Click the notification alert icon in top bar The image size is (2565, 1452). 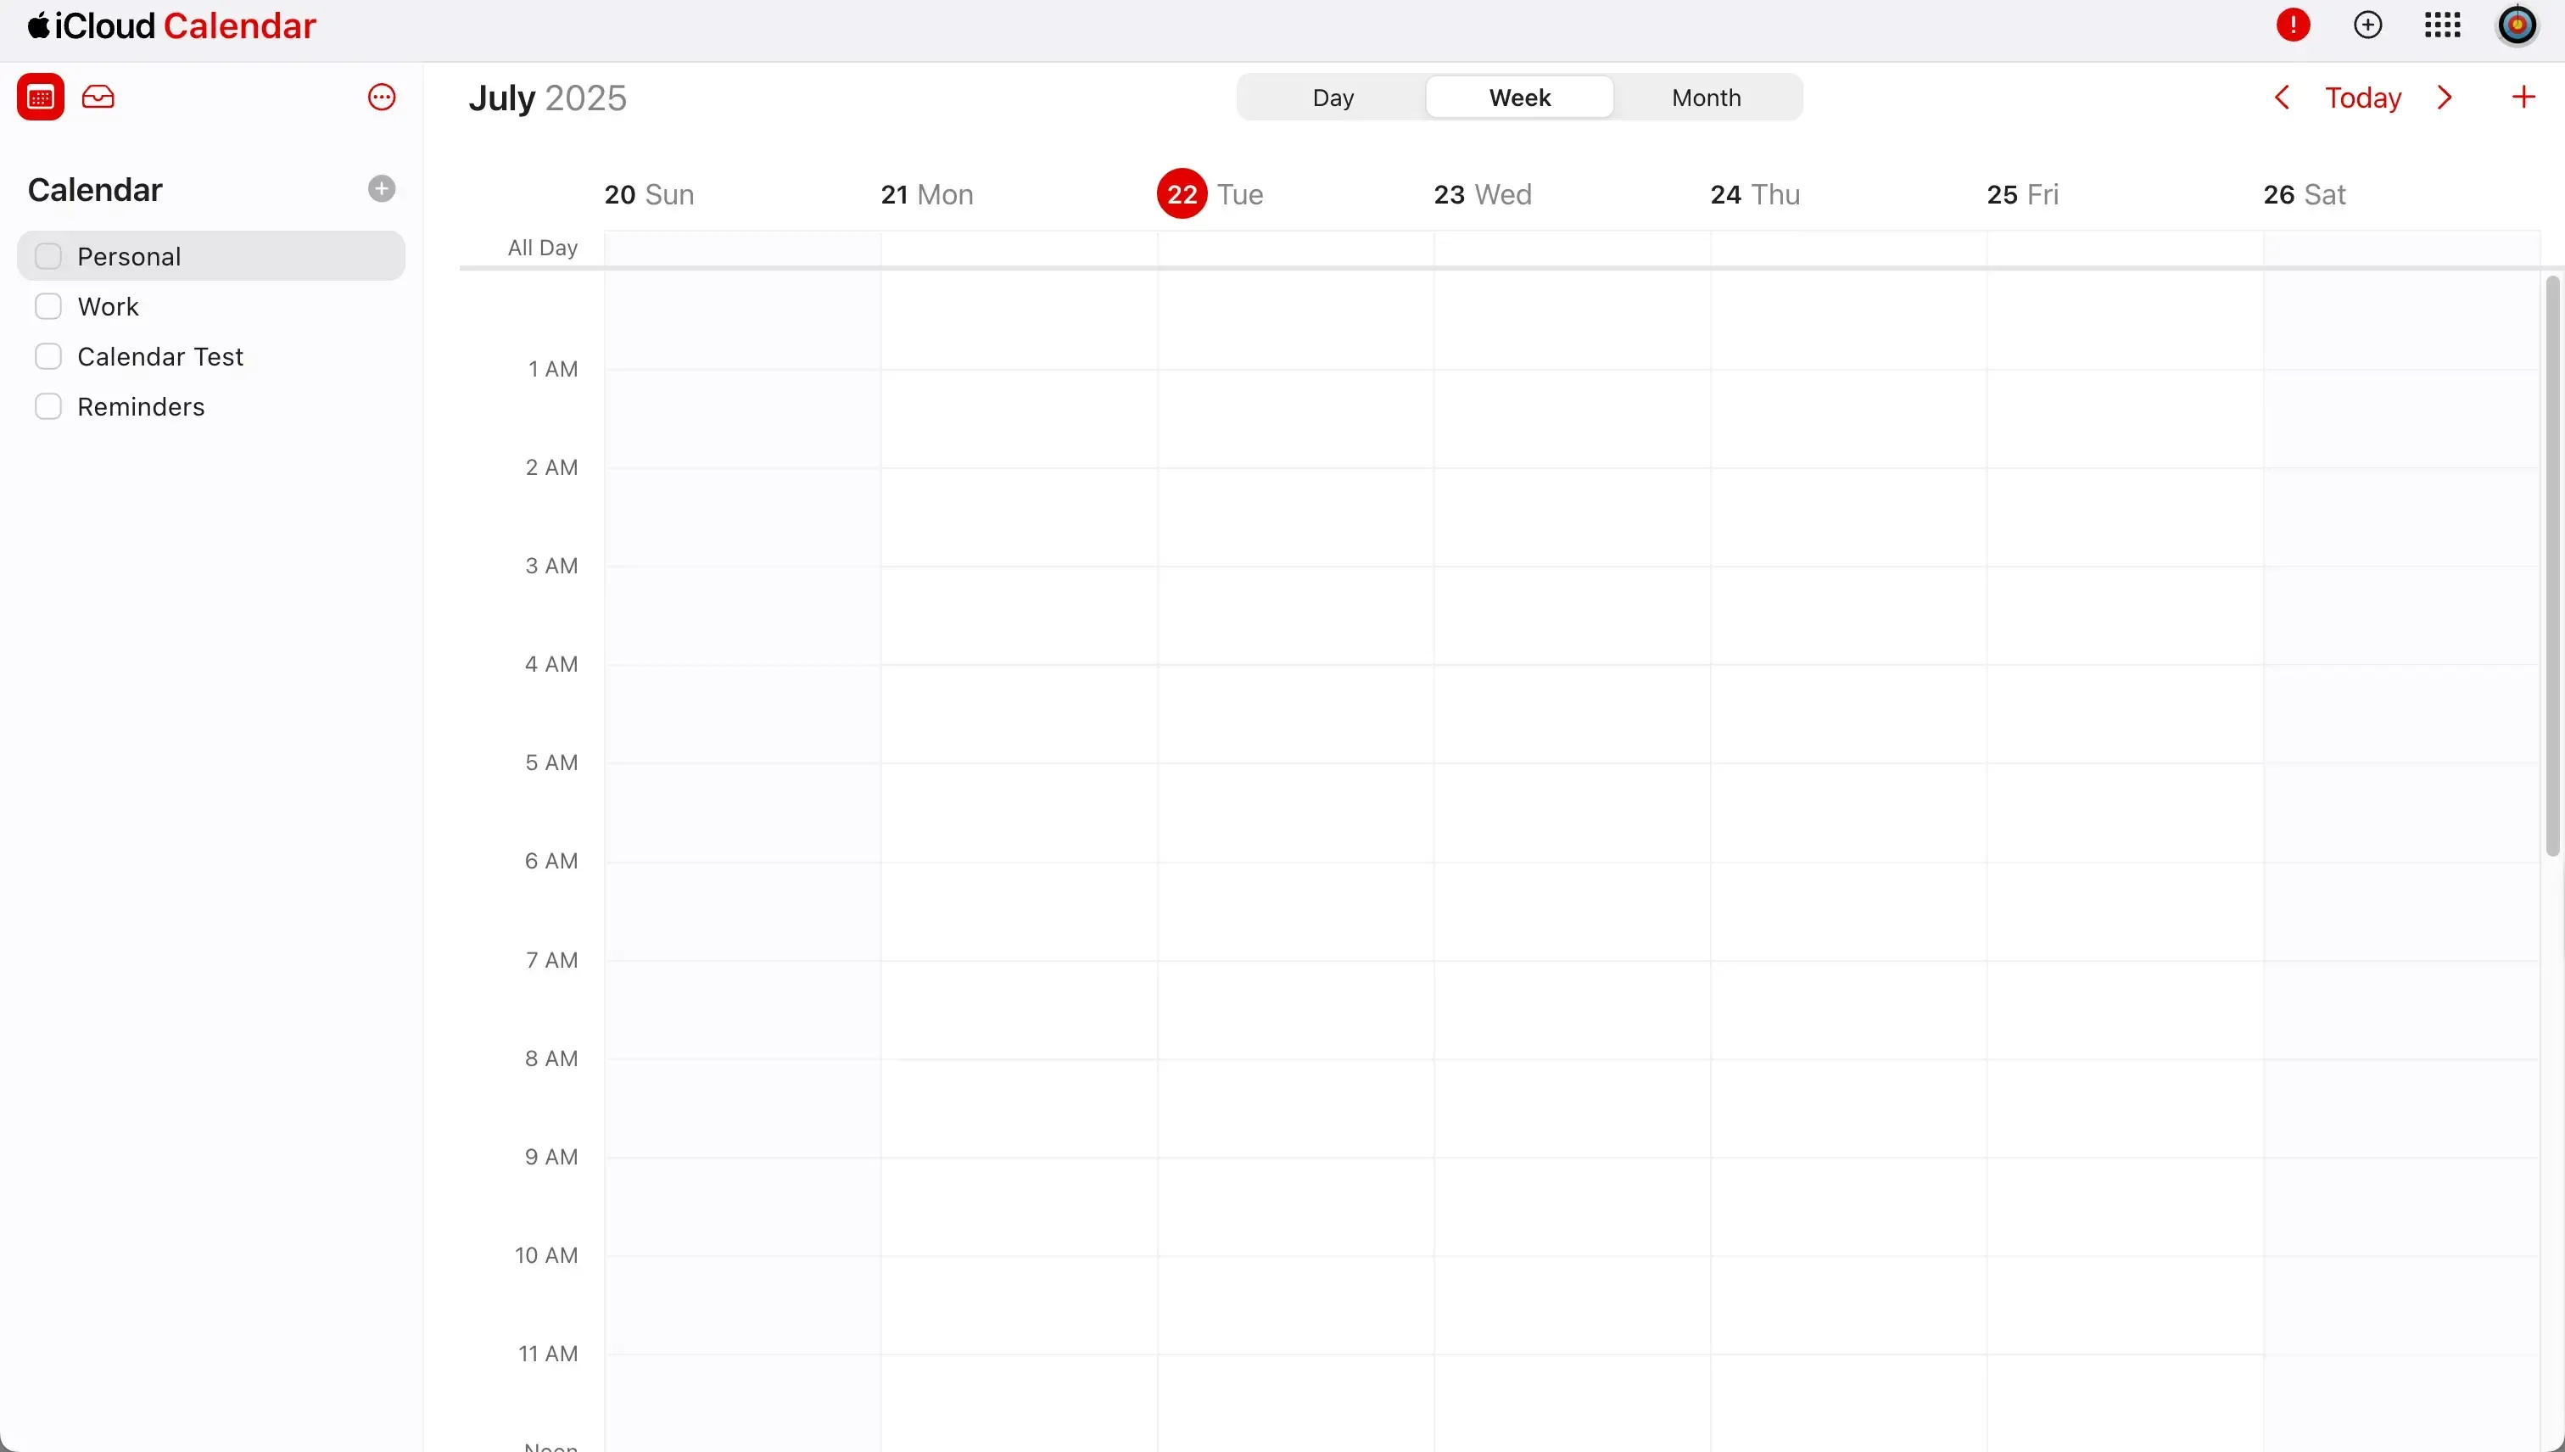click(x=2294, y=25)
